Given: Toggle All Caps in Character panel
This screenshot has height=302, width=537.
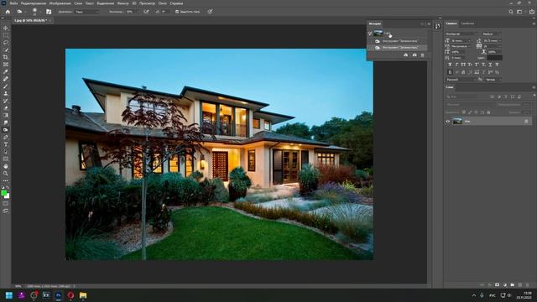Looking at the screenshot, I should coord(463,65).
